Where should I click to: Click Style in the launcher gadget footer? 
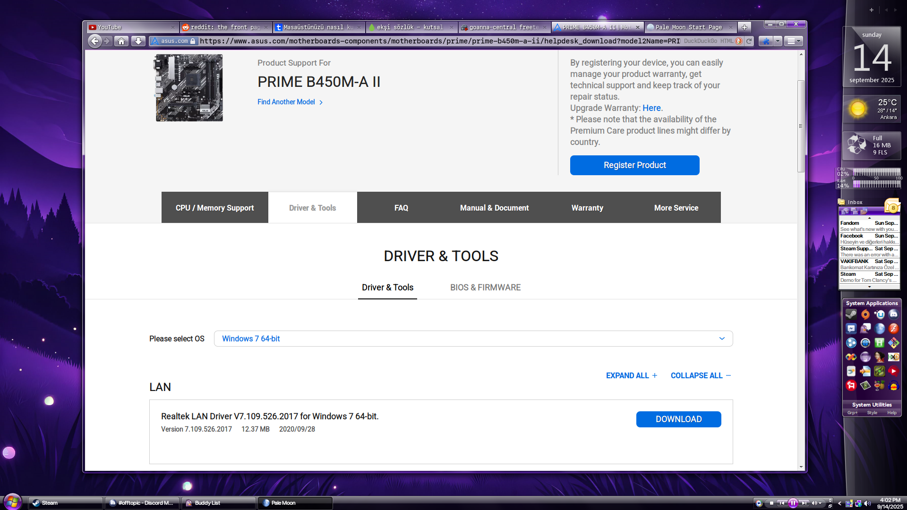point(872,413)
